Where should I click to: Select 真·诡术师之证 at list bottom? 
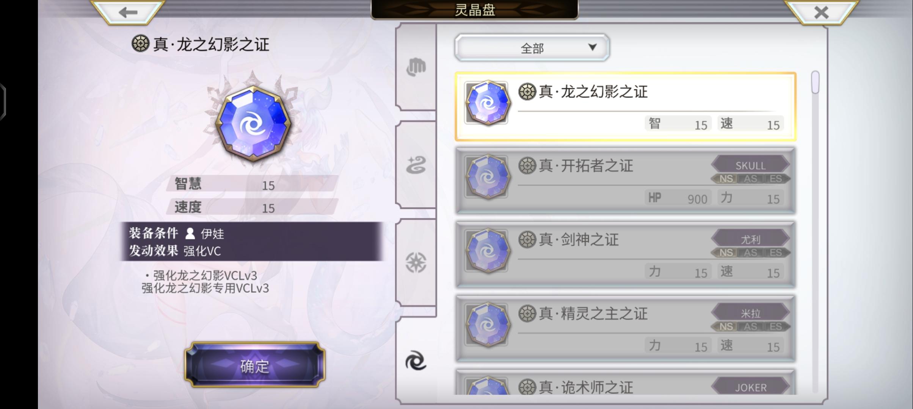[625, 382]
